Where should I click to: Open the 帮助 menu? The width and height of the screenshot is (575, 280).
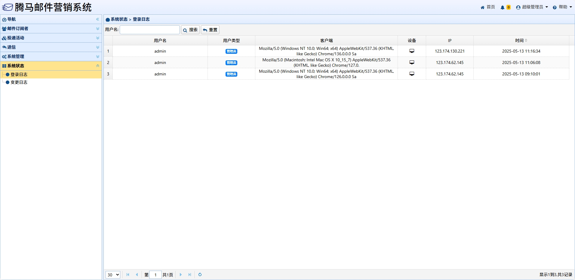[562, 7]
